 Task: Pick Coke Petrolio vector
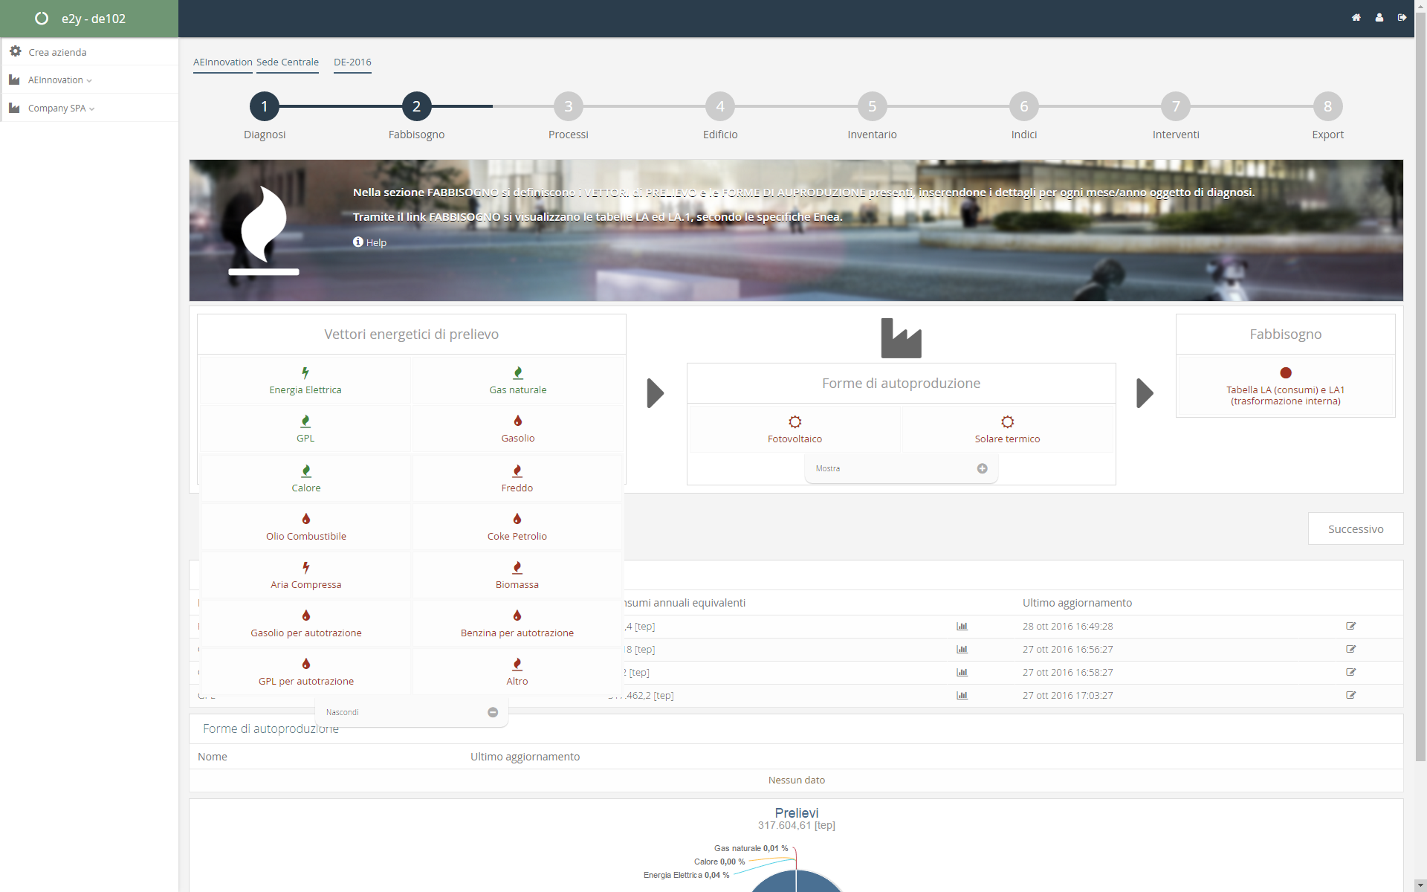pyautogui.click(x=517, y=527)
